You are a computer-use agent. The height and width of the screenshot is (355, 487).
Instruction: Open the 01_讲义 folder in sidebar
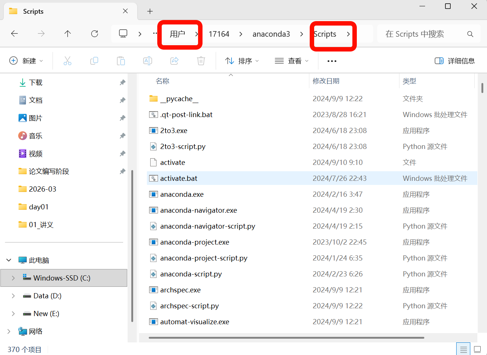coord(36,225)
